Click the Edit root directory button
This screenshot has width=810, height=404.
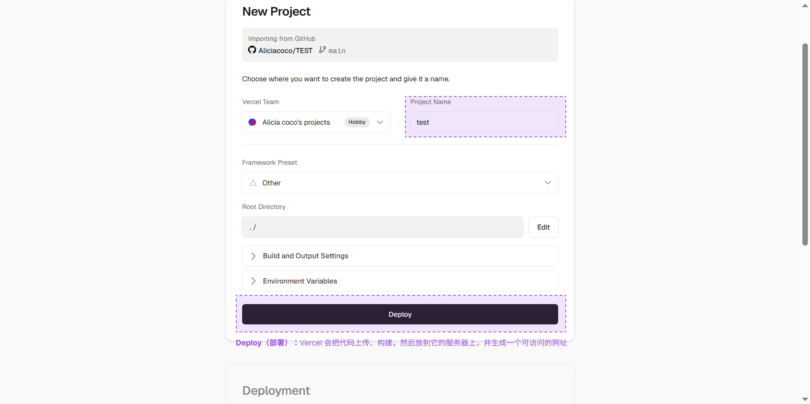(x=543, y=227)
